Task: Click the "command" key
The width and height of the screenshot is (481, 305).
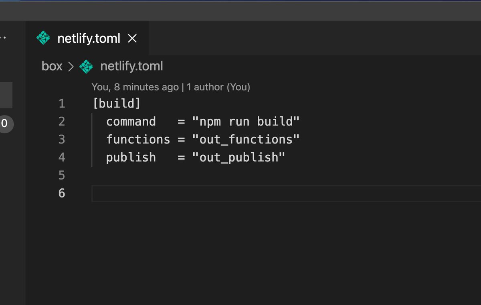Action: (x=131, y=122)
